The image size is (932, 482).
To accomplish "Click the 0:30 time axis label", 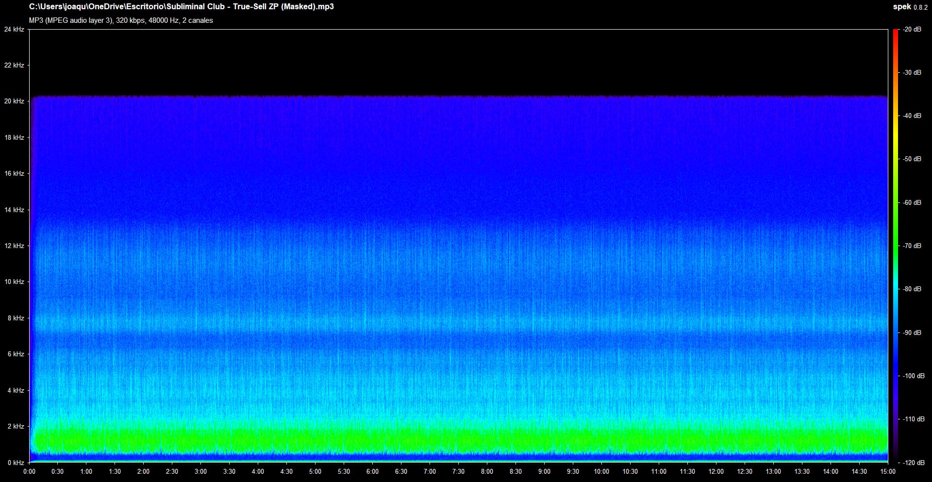I will coord(58,471).
